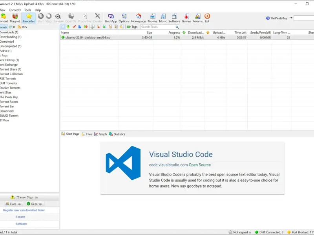The height and width of the screenshot is (235, 314).
Task: Click the OpenDir toolbar icon
Action: click(71, 18)
